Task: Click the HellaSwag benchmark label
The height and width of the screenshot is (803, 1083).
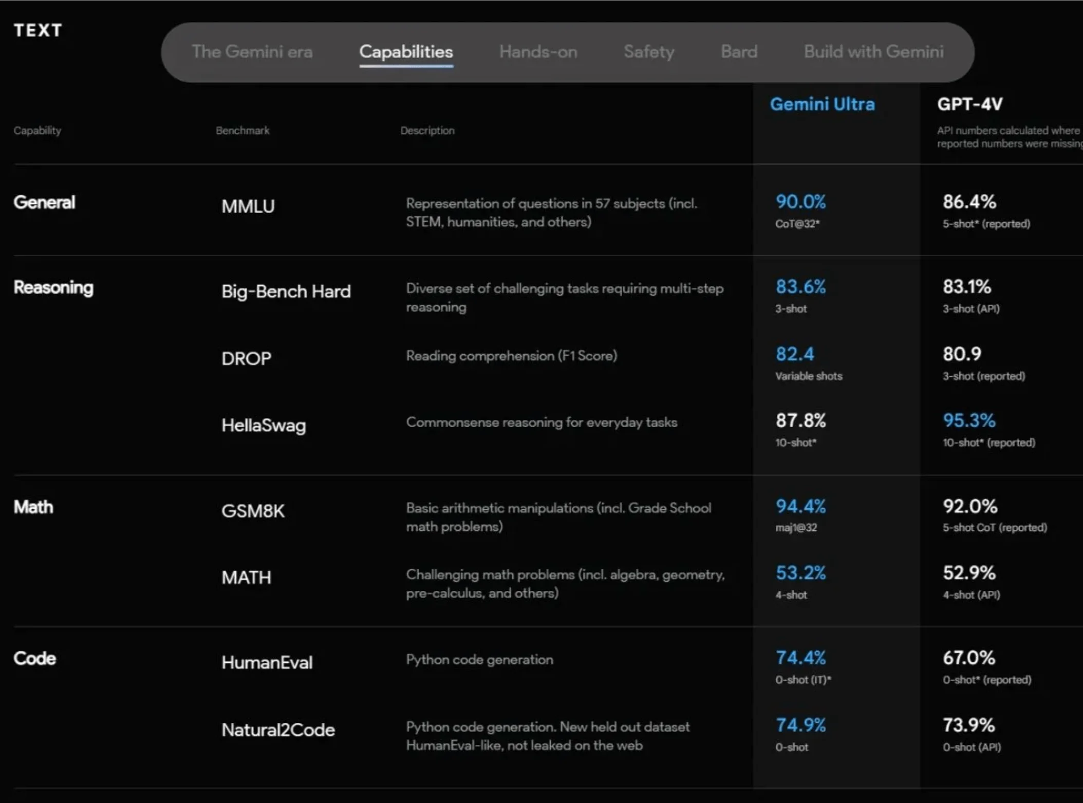Action: 264,426
